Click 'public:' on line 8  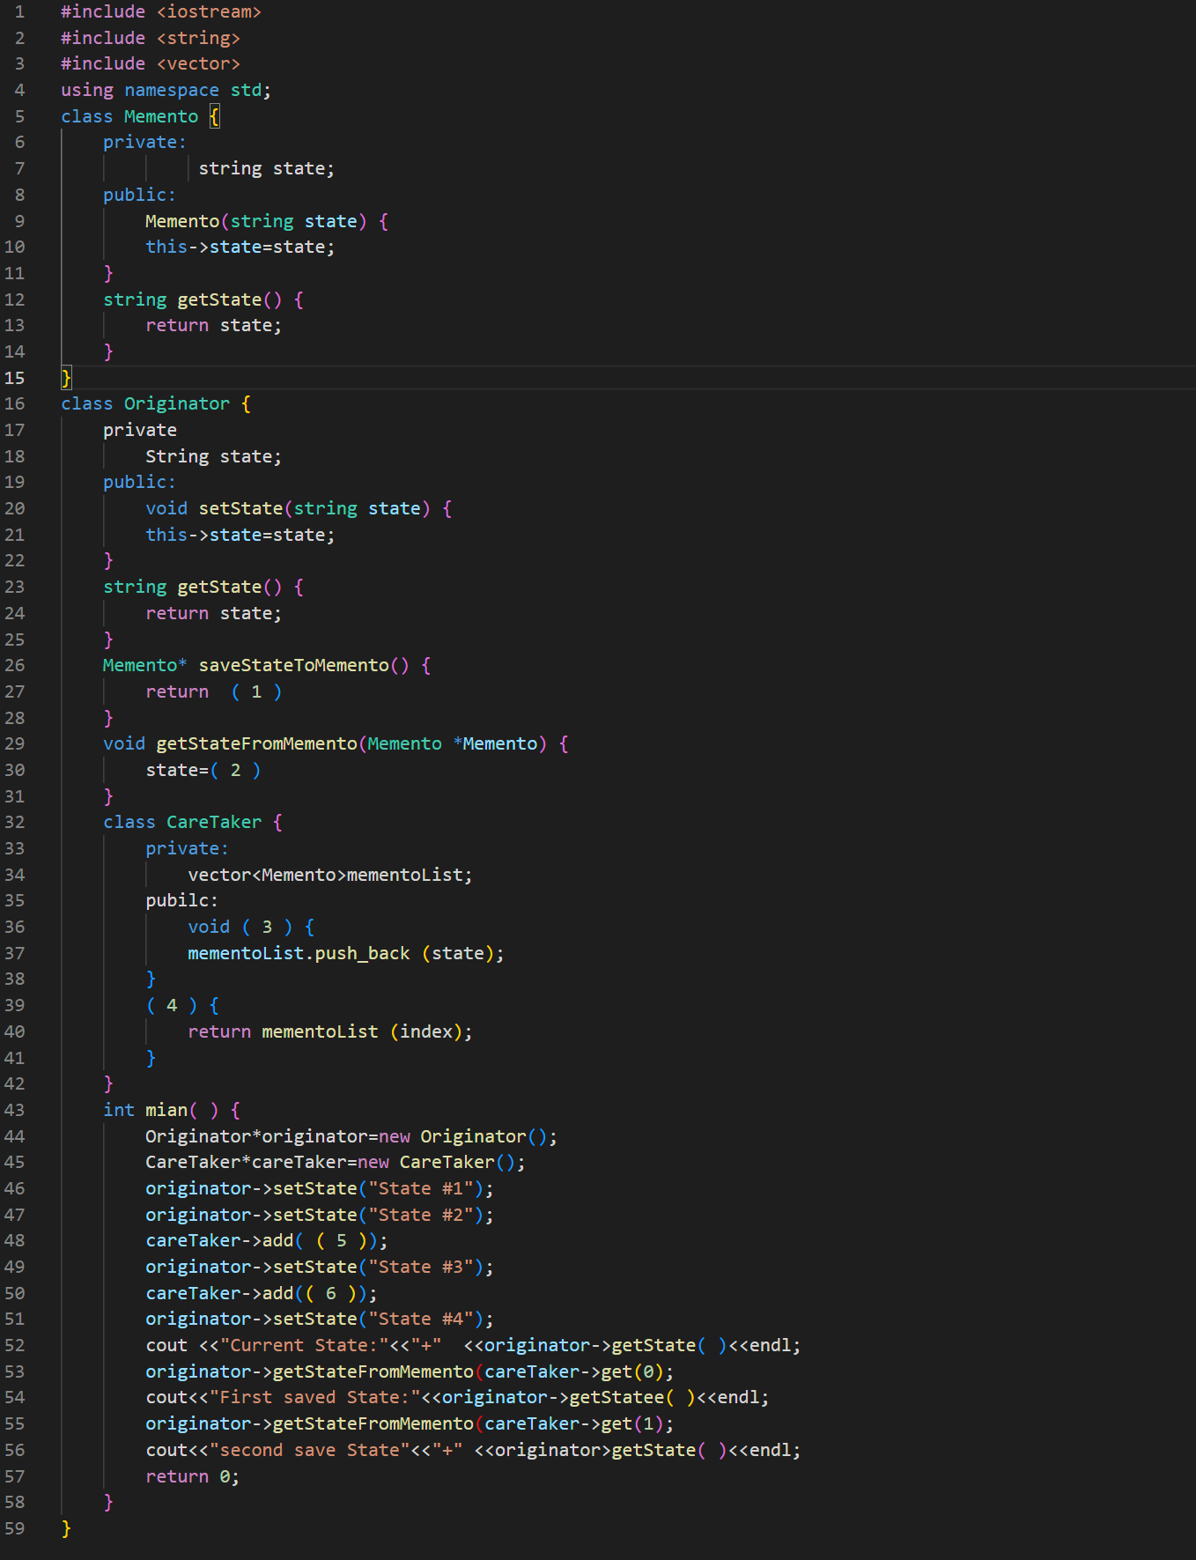coord(139,196)
